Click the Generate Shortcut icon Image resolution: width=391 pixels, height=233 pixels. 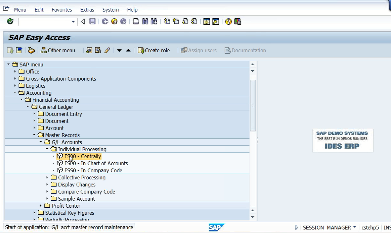(216, 22)
